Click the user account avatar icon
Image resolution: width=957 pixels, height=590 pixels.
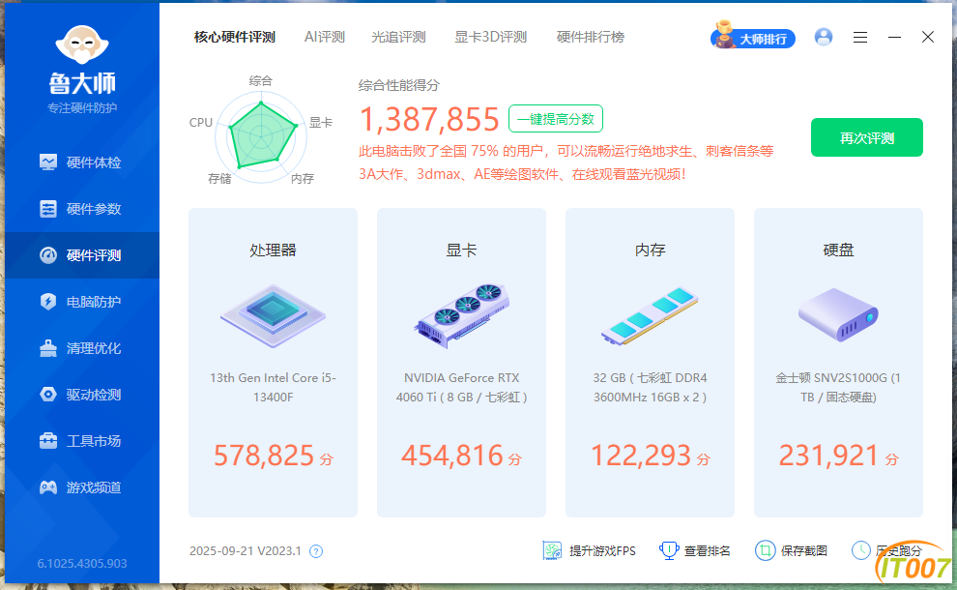(x=824, y=38)
